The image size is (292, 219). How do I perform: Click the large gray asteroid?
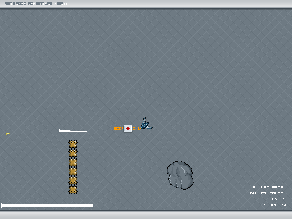180,175
